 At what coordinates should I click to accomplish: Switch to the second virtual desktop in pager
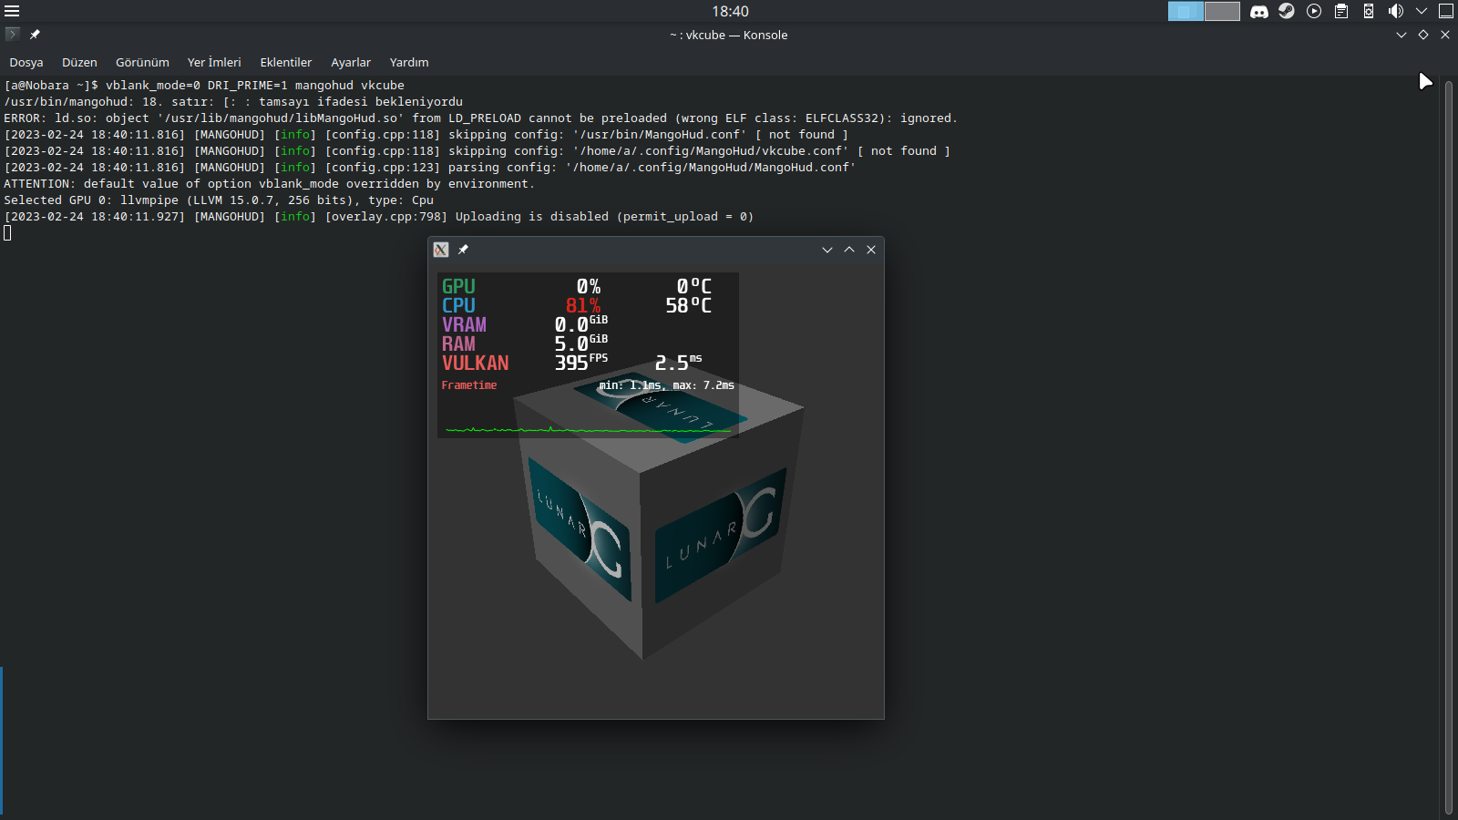1222,11
